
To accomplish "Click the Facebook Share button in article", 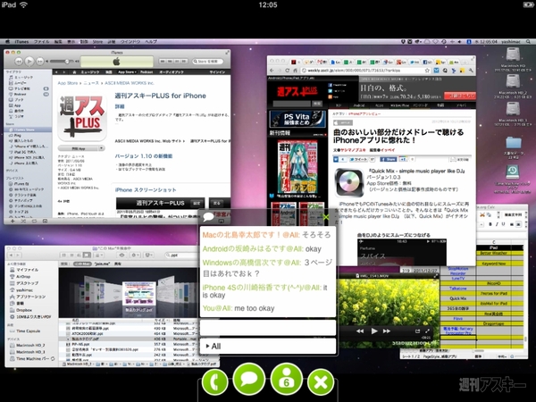I will coord(389,159).
